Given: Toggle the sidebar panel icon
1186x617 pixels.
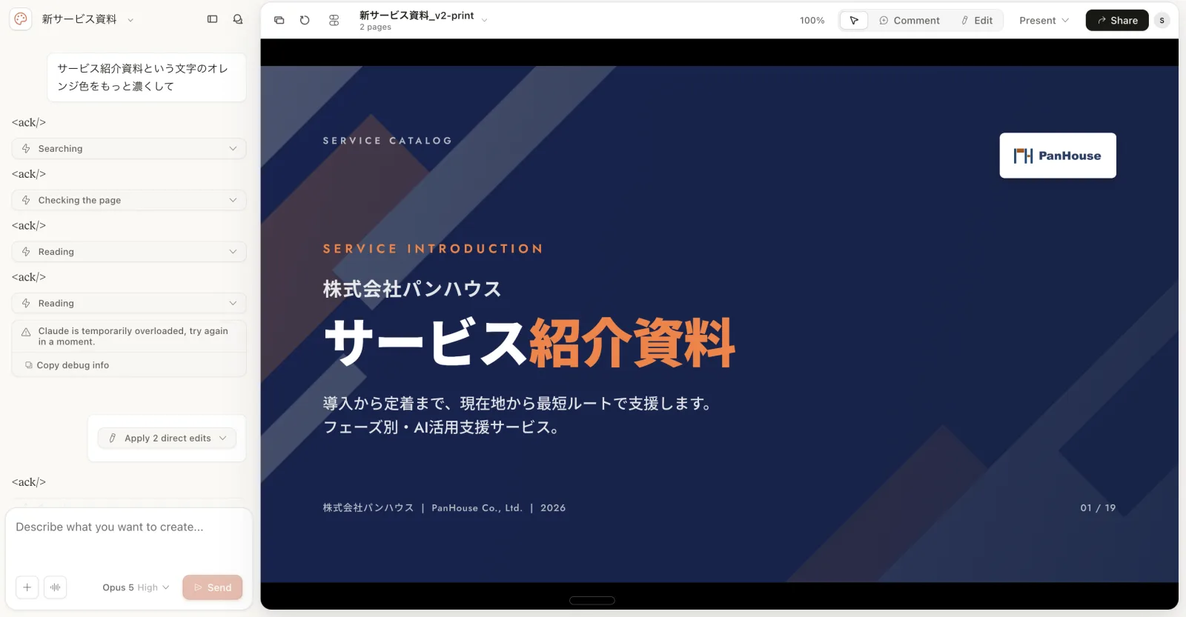Looking at the screenshot, I should pyautogui.click(x=212, y=19).
